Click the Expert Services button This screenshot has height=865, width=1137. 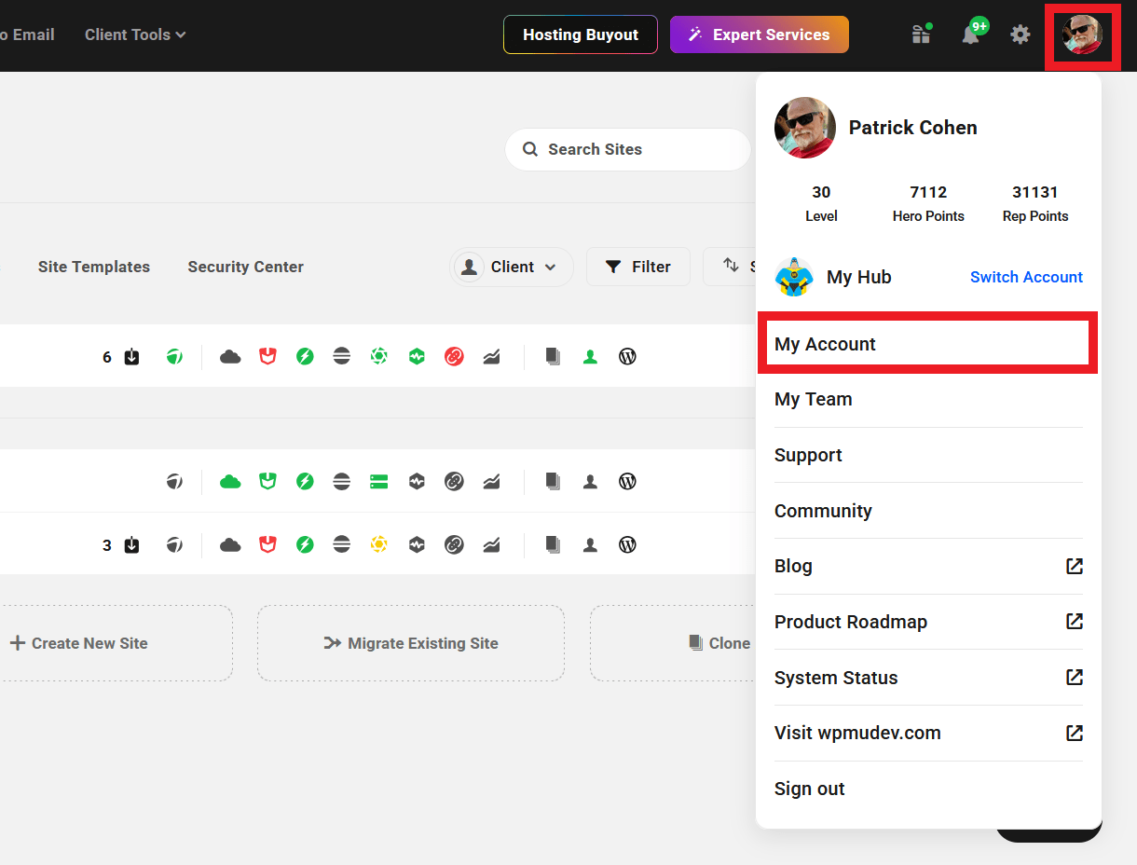tap(760, 34)
